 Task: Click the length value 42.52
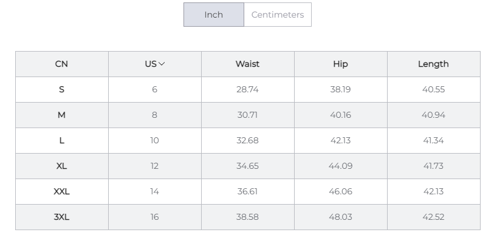433,217
